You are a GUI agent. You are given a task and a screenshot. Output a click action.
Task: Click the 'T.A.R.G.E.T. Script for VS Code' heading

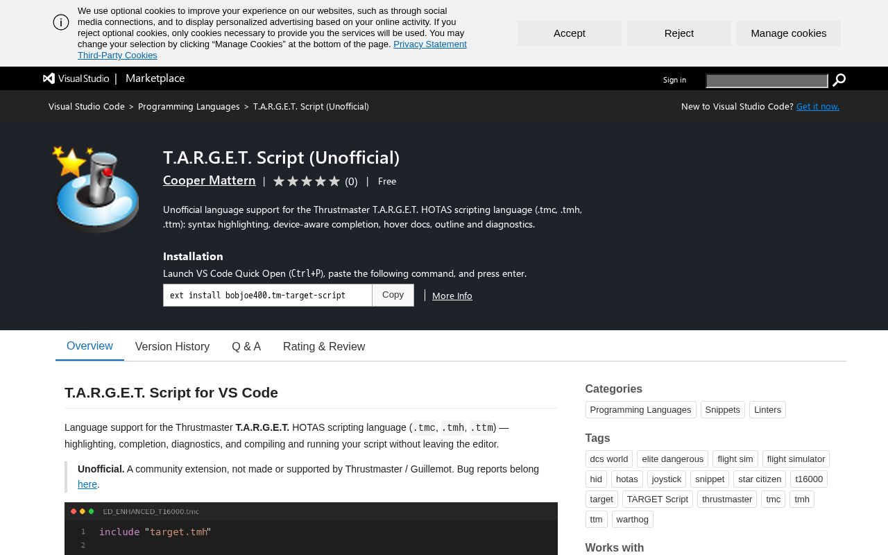171,393
